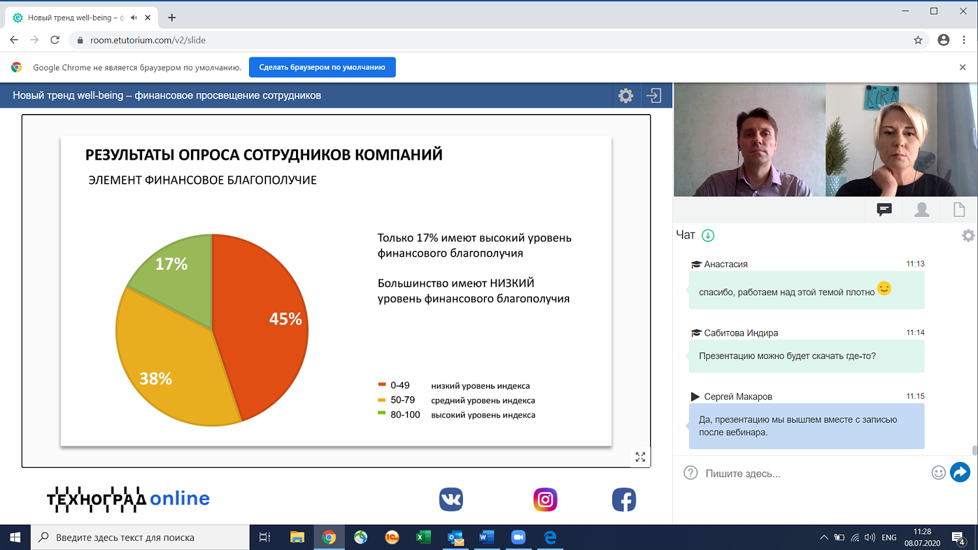Click legend entry '50-79'
Image resolution: width=978 pixels, height=550 pixels.
click(x=402, y=400)
